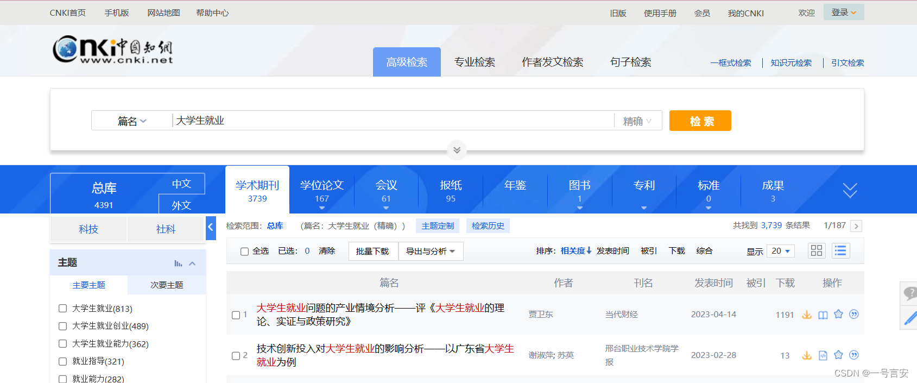
Task: Toggle 全选 checkbox
Action: click(x=244, y=252)
